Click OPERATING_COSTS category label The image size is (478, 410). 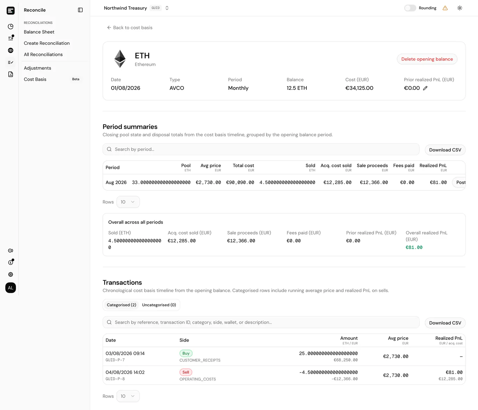(x=198, y=379)
